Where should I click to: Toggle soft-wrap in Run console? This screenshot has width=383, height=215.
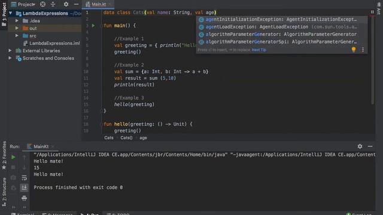point(24,178)
